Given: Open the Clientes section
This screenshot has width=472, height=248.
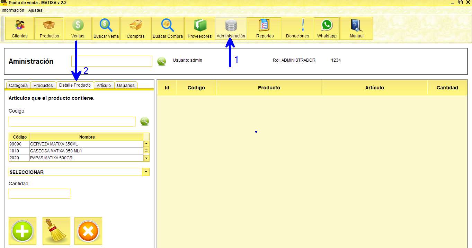Looking at the screenshot, I should pyautogui.click(x=19, y=28).
